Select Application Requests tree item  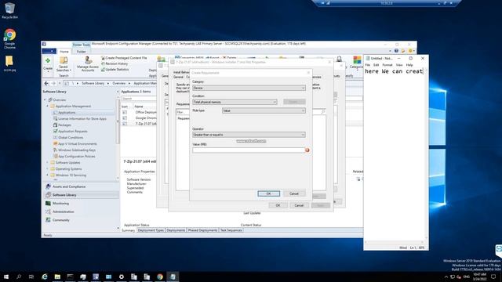tap(73, 132)
